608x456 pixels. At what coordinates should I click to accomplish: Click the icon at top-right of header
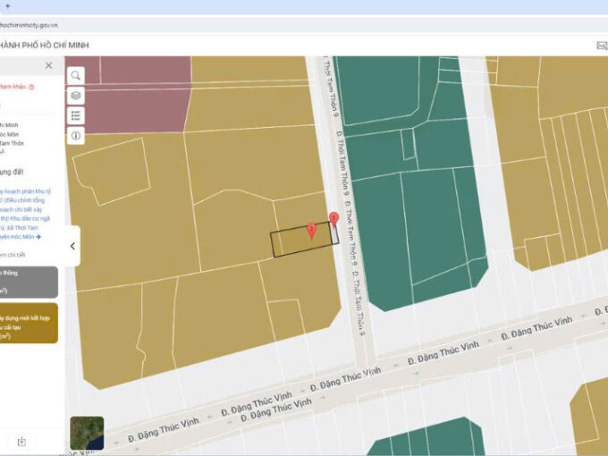point(601,46)
